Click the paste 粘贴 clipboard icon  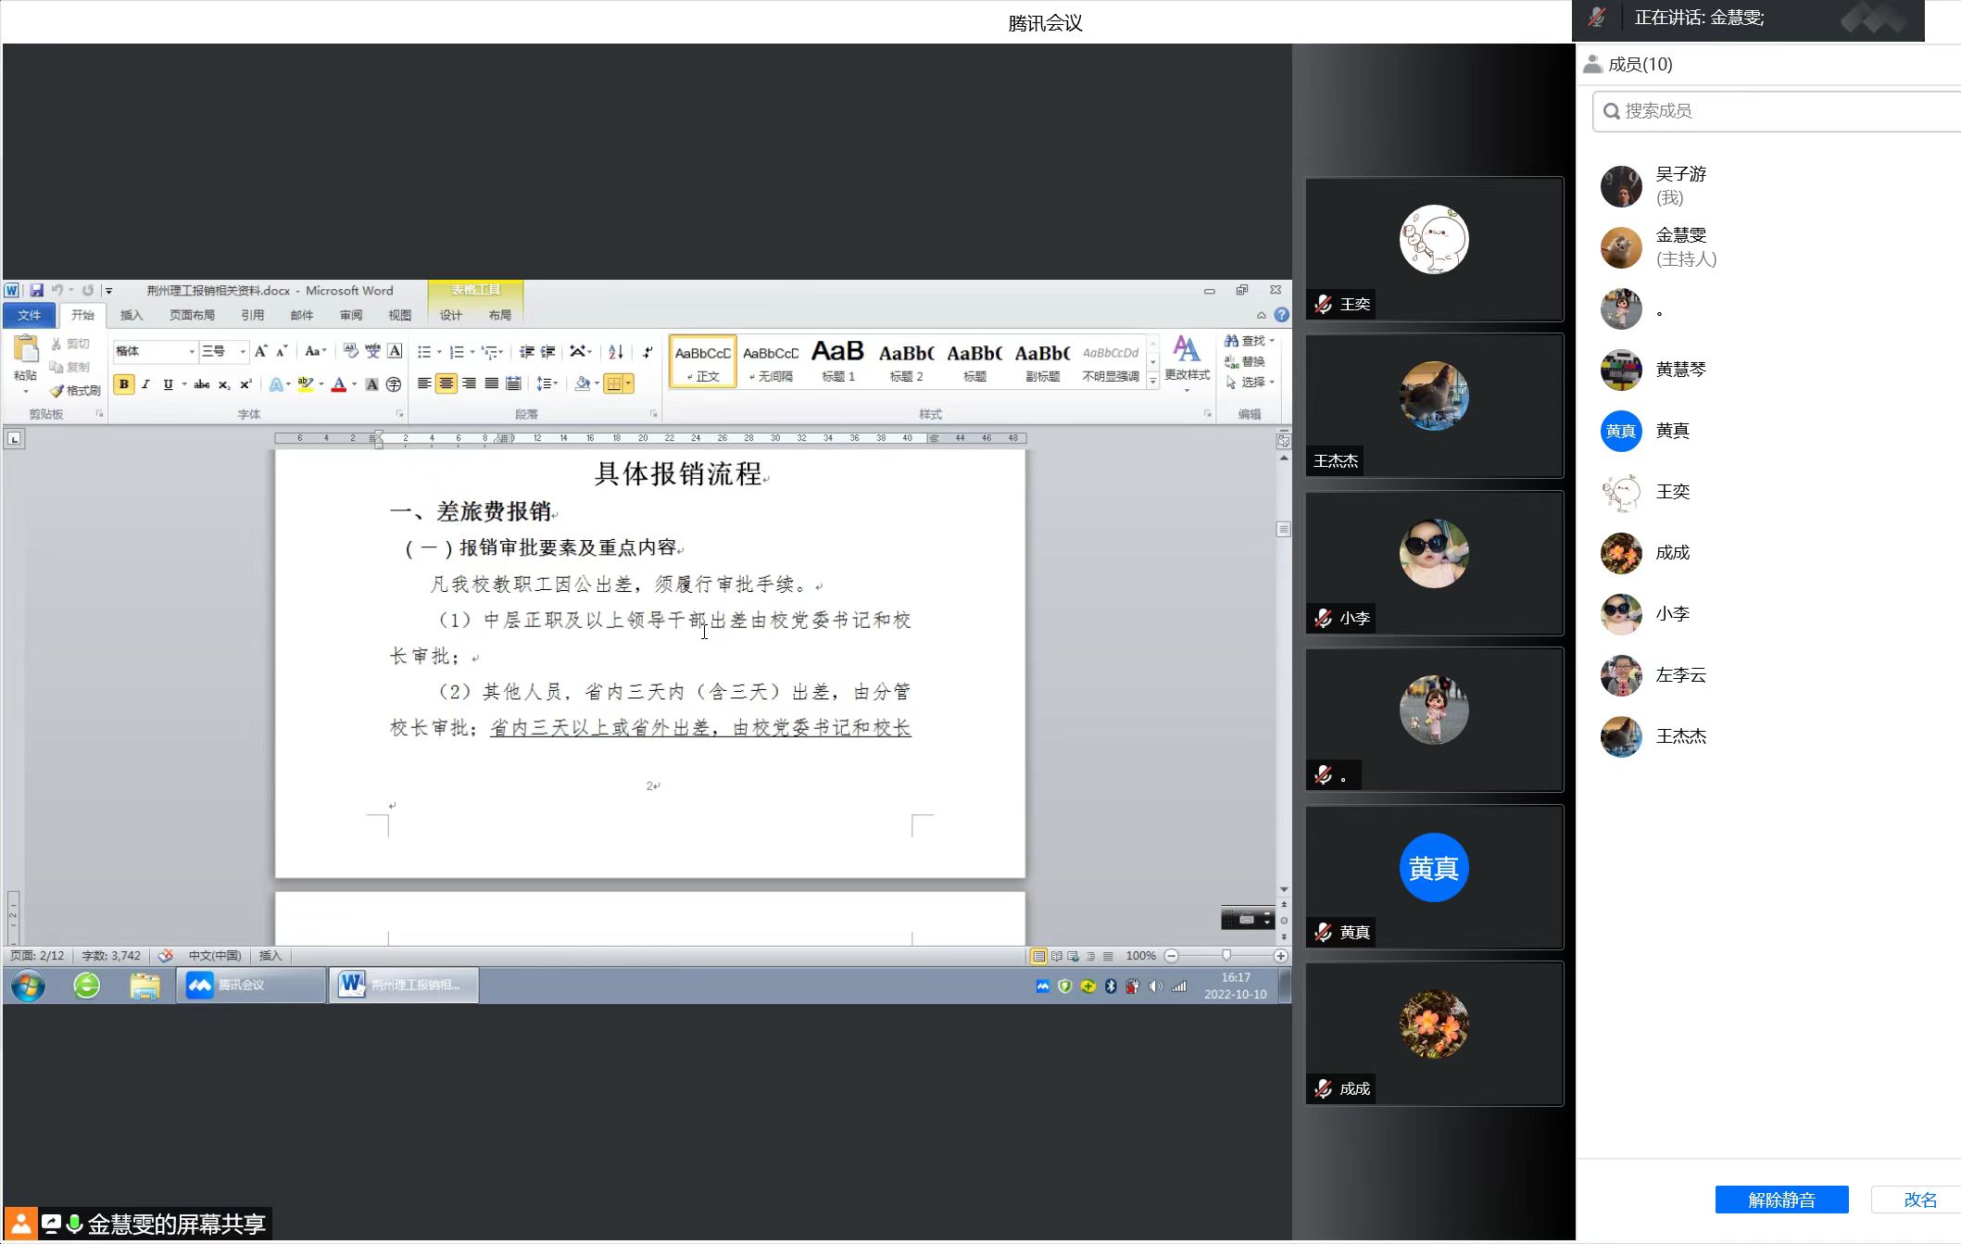coord(26,350)
